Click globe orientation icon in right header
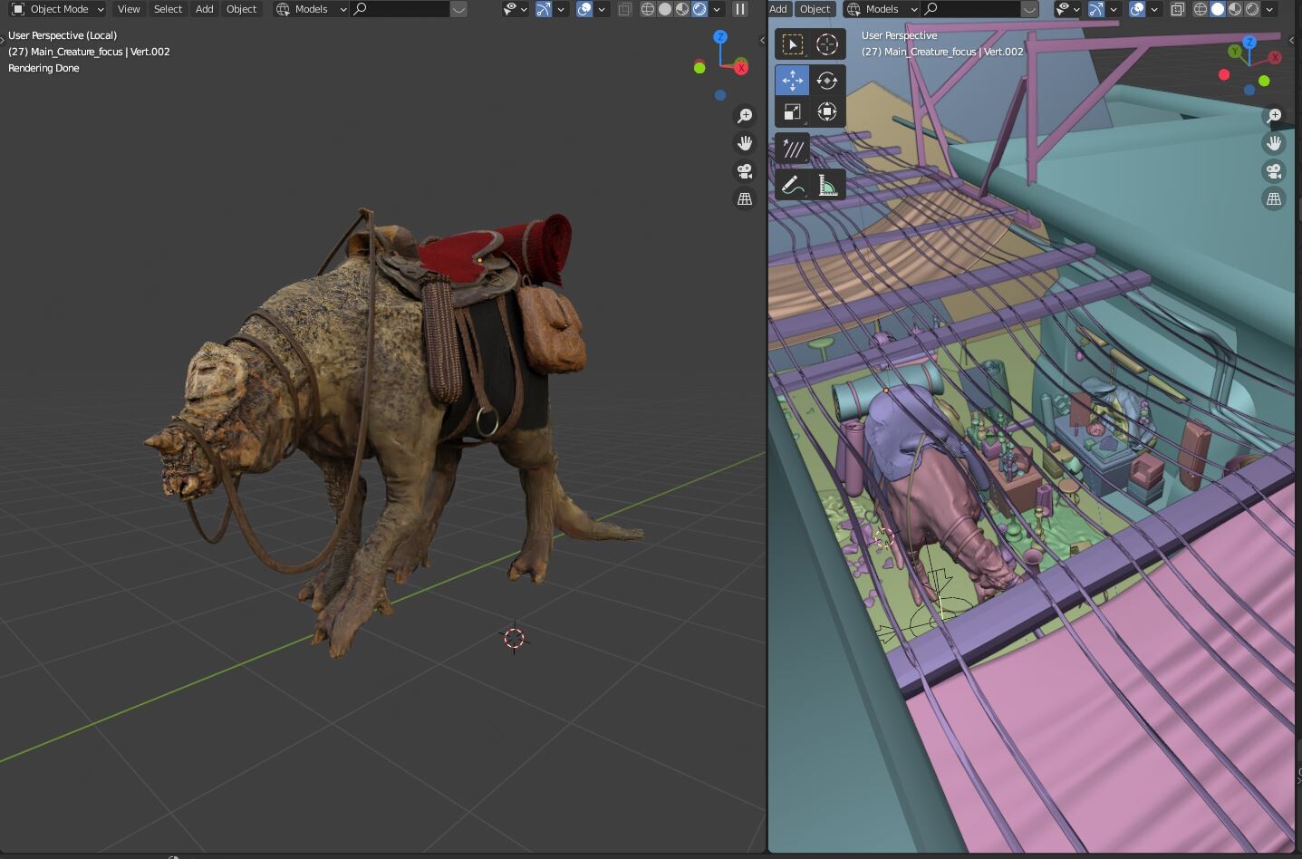 coord(854,9)
